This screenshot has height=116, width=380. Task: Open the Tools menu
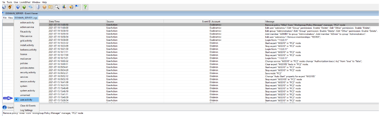[9, 2]
